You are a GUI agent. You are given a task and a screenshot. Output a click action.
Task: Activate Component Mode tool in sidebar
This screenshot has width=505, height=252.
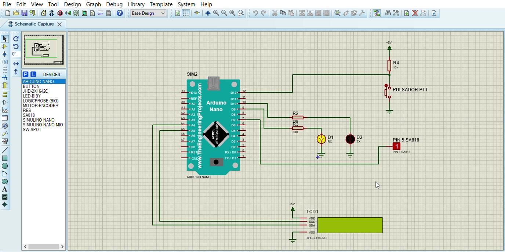pos(5,47)
